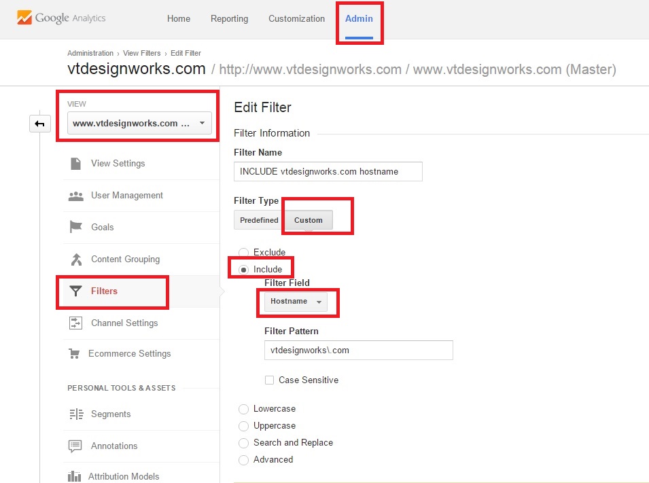649x483 pixels.
Task: Click the back arrow button
Action: [39, 124]
